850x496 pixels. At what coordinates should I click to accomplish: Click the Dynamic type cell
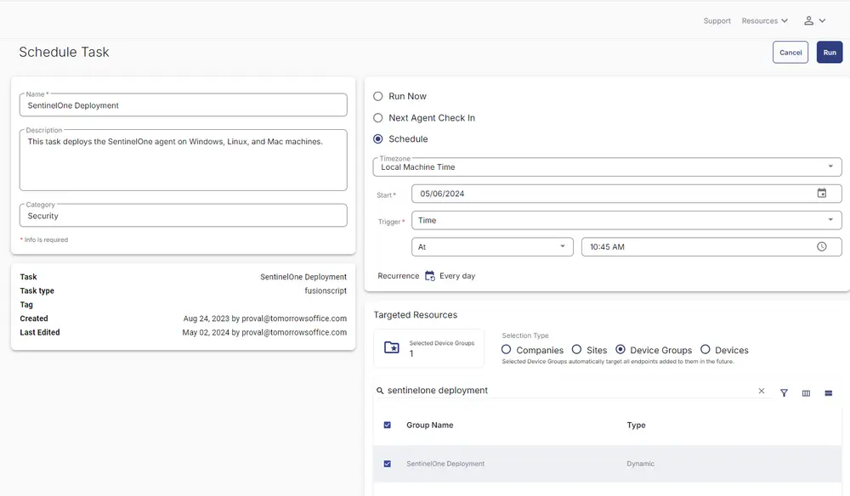pyautogui.click(x=640, y=464)
